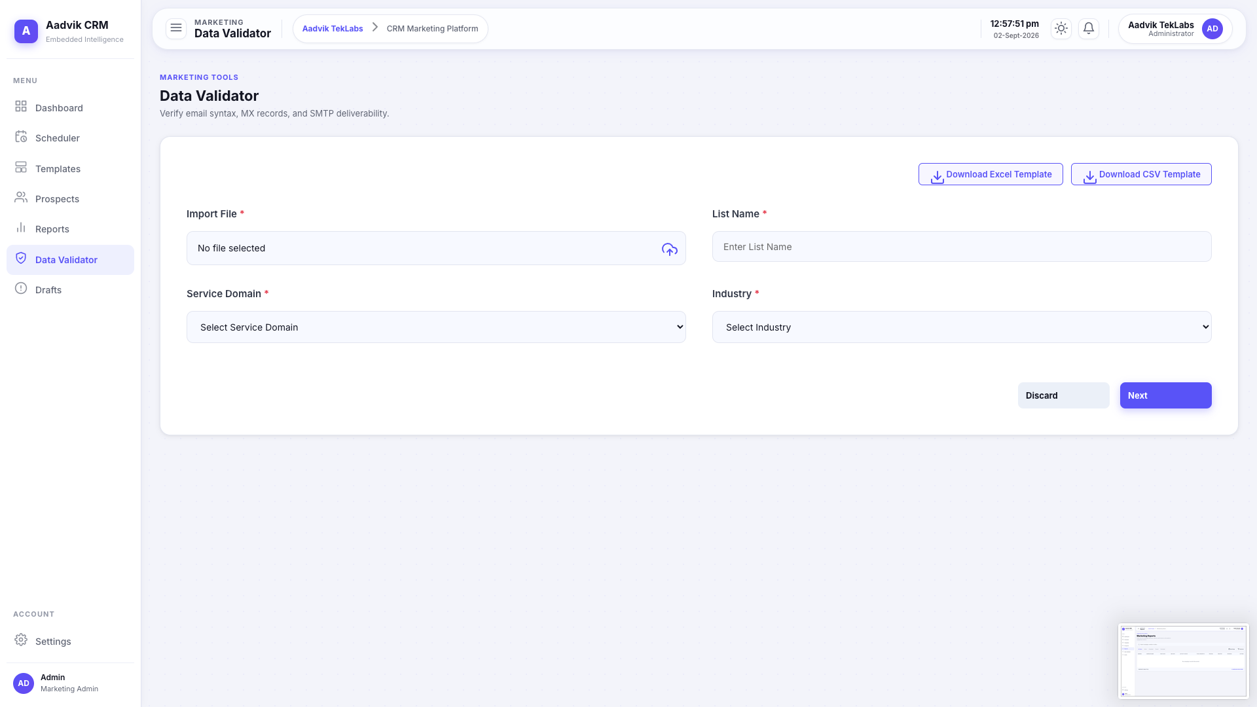Click the Prospects people icon
Viewport: 1257px width, 707px height.
pos(21,198)
